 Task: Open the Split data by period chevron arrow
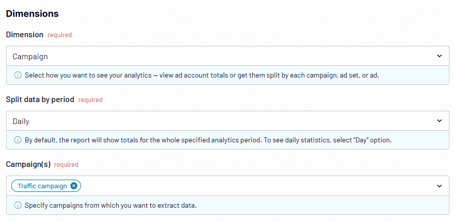point(440,121)
